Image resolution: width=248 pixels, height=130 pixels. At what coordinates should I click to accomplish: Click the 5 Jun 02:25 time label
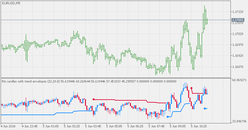point(72,126)
